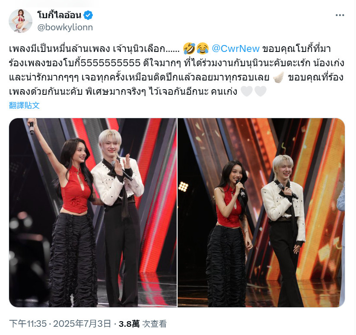
Task: Click the 2025年7月3日 date text
Action: click(x=82, y=324)
